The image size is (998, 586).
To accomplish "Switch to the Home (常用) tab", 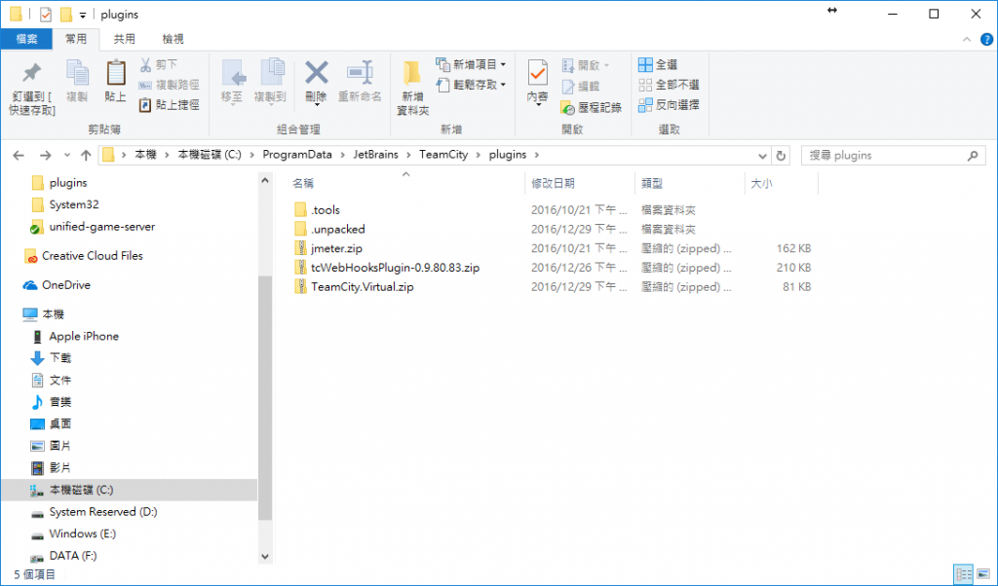I will tap(76, 39).
